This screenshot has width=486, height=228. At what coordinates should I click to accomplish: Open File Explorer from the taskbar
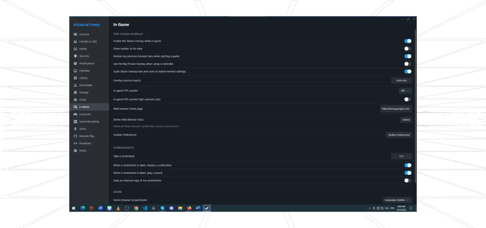(180, 208)
